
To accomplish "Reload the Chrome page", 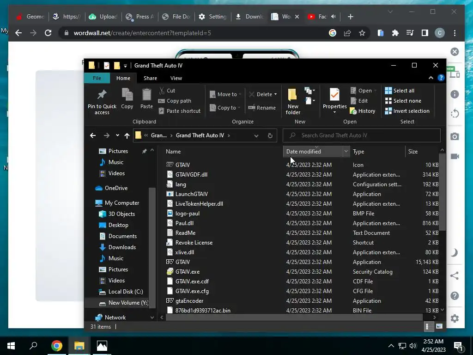I will click(48, 33).
